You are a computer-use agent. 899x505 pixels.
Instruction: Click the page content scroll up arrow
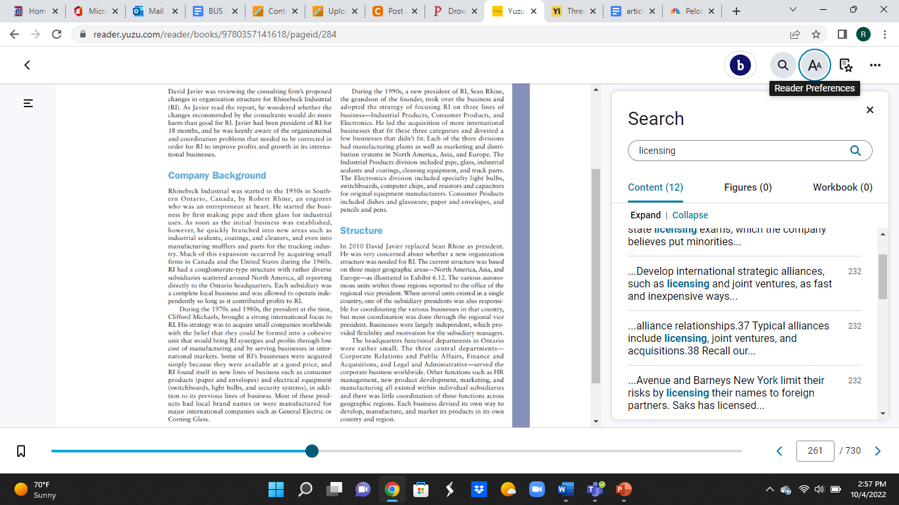click(596, 89)
